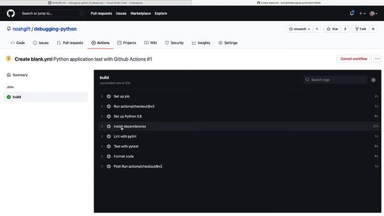Click the Set up Python 3.8 status check
Screen dimensions: 384x216
pyautogui.click(x=109, y=116)
